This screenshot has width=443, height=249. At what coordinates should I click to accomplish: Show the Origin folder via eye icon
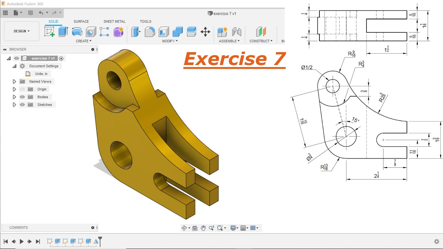pos(22,89)
